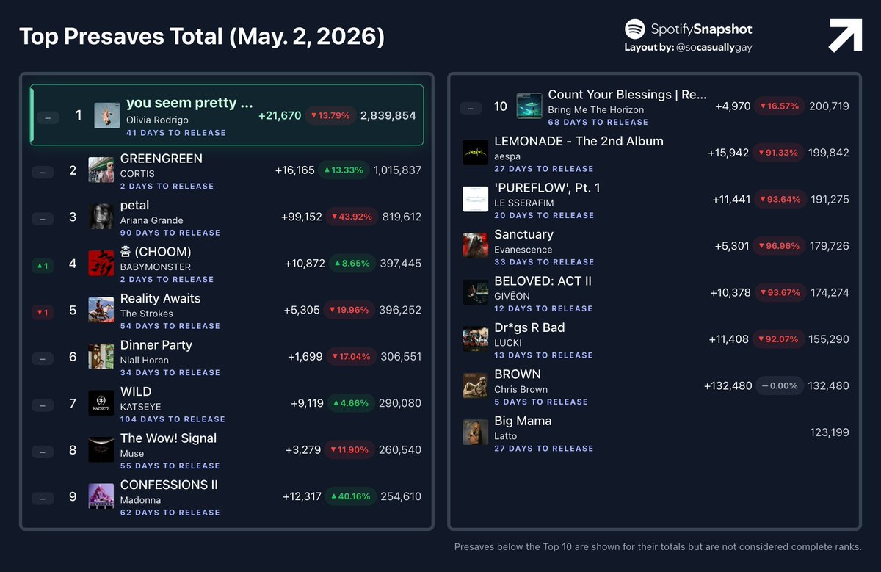The image size is (881, 572).
Task: Select 'you seem pretty ...' title
Action: tap(189, 103)
